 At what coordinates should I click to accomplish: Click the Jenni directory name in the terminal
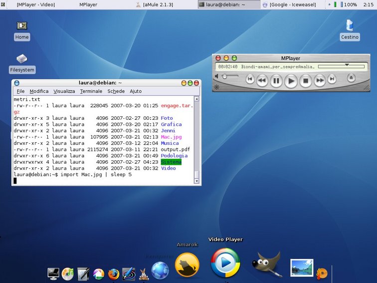pyautogui.click(x=168, y=131)
